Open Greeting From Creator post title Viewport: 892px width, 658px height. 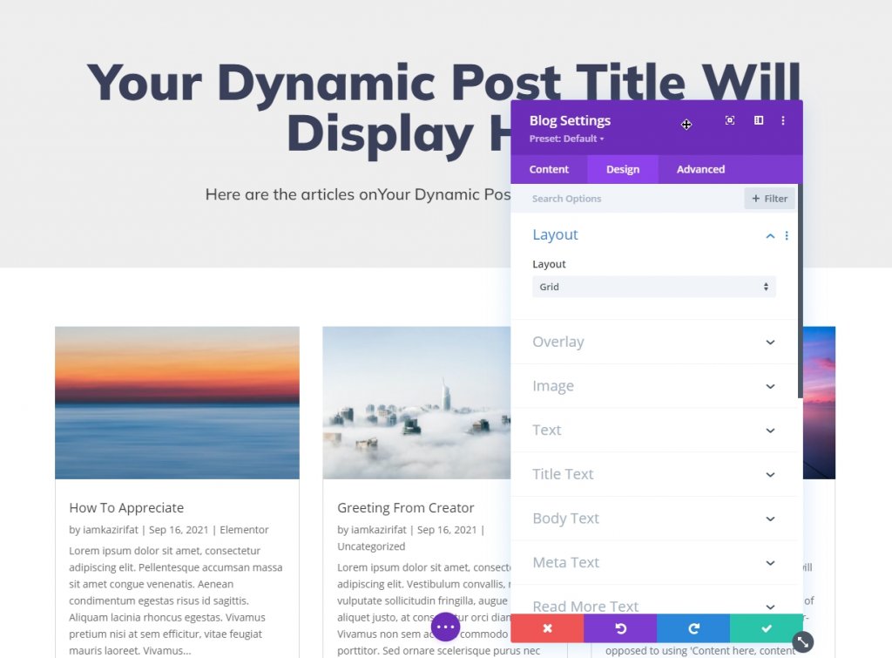(406, 508)
